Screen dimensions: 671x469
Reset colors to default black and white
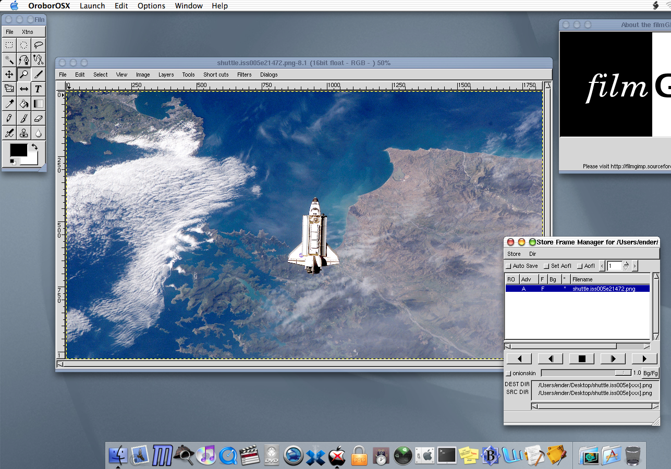(13, 162)
